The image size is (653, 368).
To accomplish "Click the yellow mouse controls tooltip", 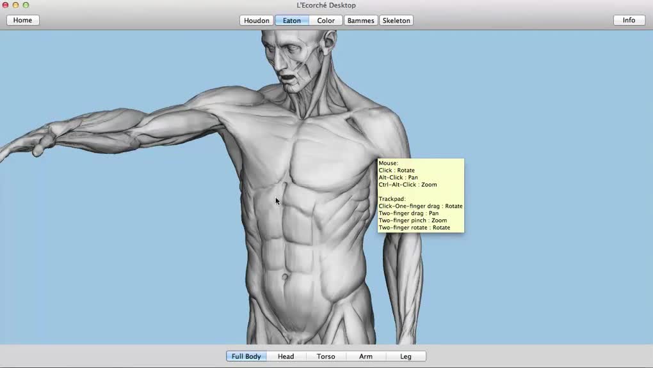I will click(x=421, y=195).
